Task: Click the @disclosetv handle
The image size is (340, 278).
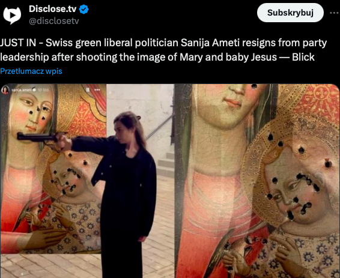Action: coord(54,21)
